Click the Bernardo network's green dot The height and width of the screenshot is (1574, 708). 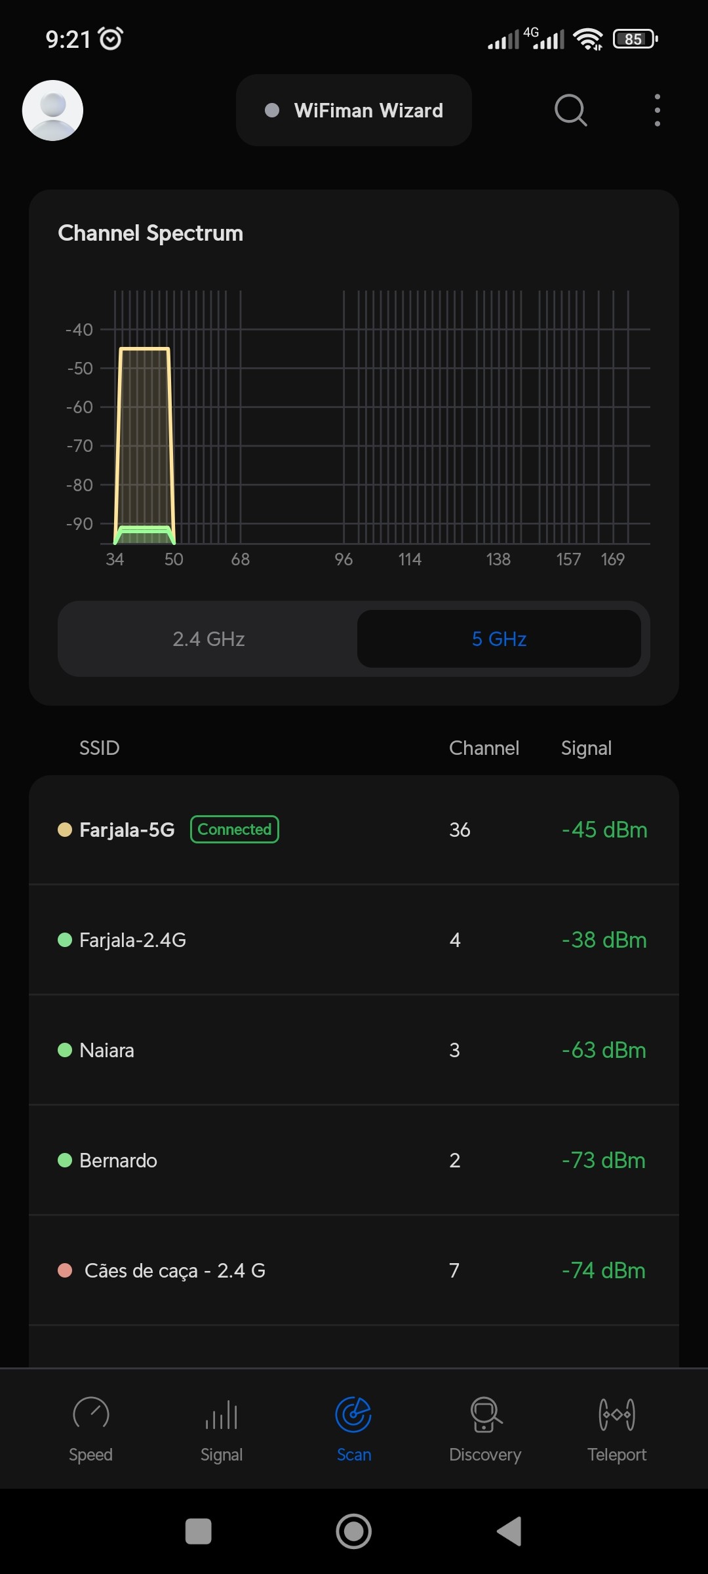coord(65,1161)
